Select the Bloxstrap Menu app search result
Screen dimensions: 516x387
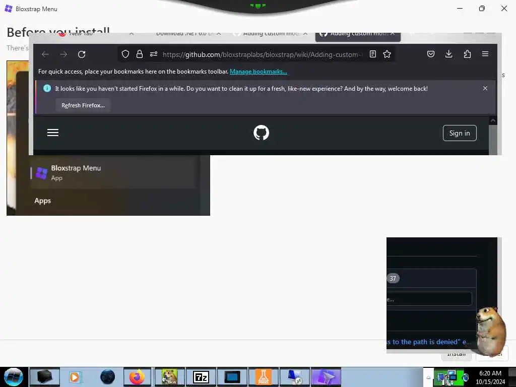(x=113, y=172)
